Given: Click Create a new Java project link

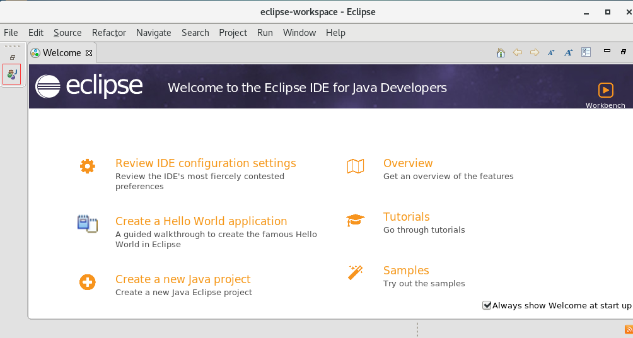Looking at the screenshot, I should pyautogui.click(x=183, y=279).
